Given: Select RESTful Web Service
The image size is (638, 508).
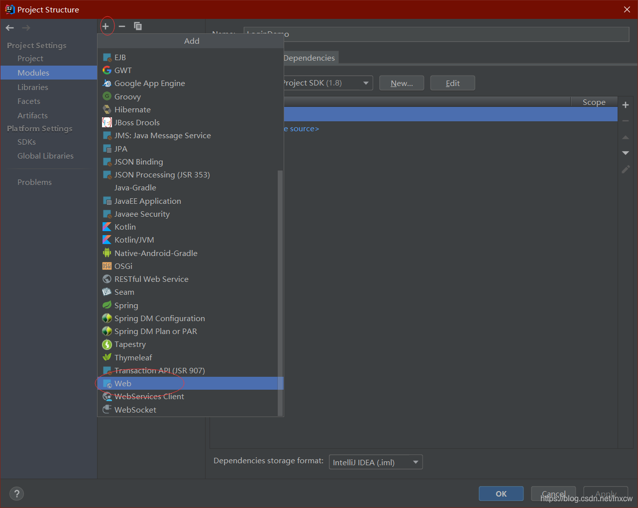Looking at the screenshot, I should pyautogui.click(x=190, y=279).
